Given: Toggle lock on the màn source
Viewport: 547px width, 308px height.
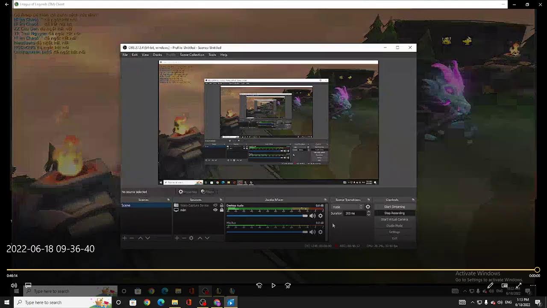Looking at the screenshot, I should tap(221, 210).
